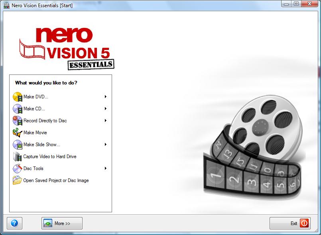Maximize the Nero Vision Essentials window
321x235 pixels.
(x=296, y=4)
